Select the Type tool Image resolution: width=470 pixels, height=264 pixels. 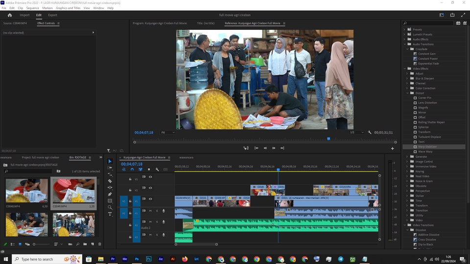[110, 214]
